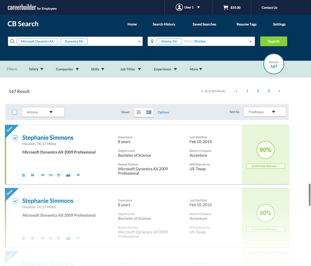Screen dimensions: 311x266
Task: Click the '167 Result' heading text
Action: coord(19,91)
